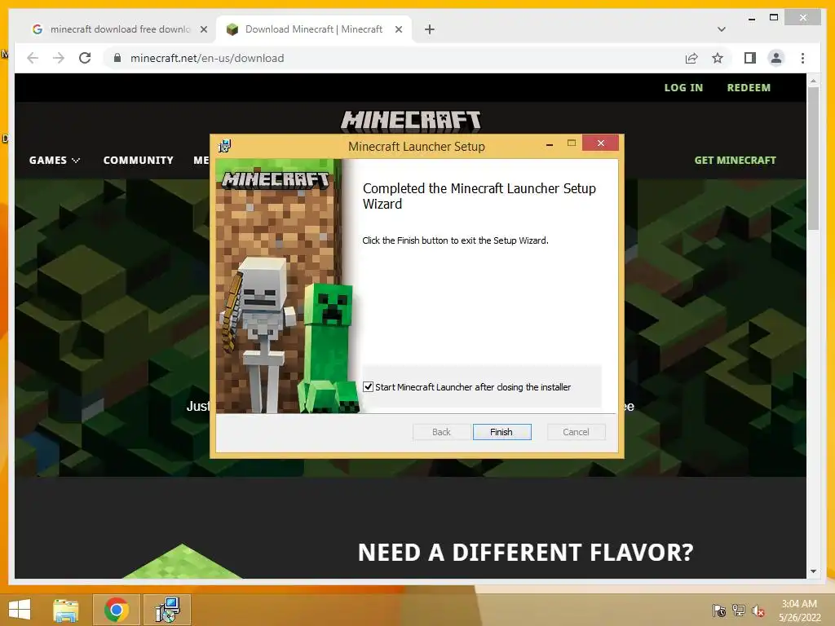Viewport: 835px width, 626px height.
Task: Open Chrome tab search dropdown arrow
Action: click(x=721, y=29)
